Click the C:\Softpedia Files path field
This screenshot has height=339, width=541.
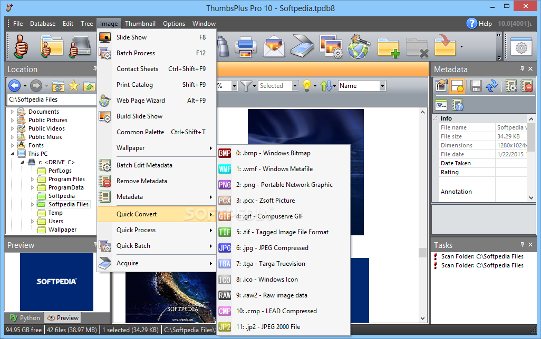point(52,99)
